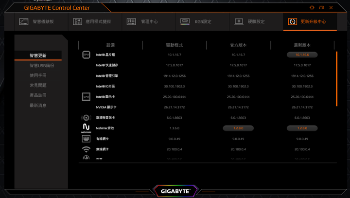Viewport: 350px width, 198px height.
Task: Click the 驅動程式 column header
Action: click(175, 45)
